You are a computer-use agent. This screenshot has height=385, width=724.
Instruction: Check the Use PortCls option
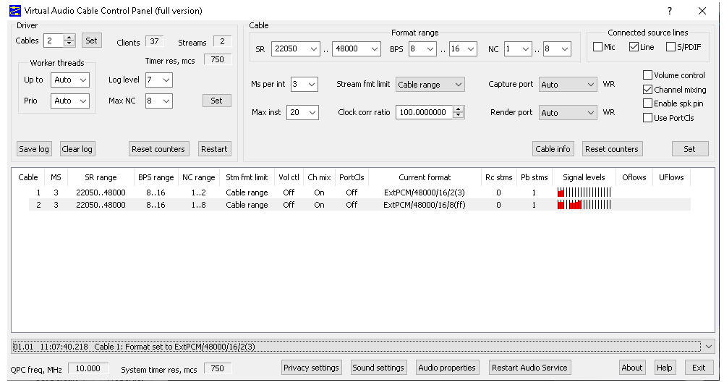[x=648, y=117]
